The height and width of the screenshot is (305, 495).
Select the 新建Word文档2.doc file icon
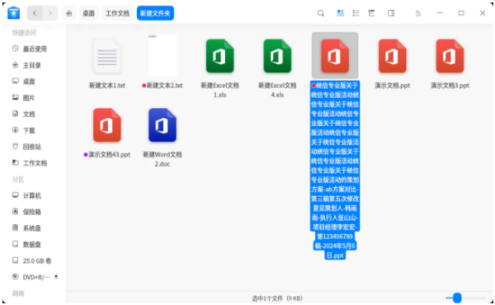point(163,125)
